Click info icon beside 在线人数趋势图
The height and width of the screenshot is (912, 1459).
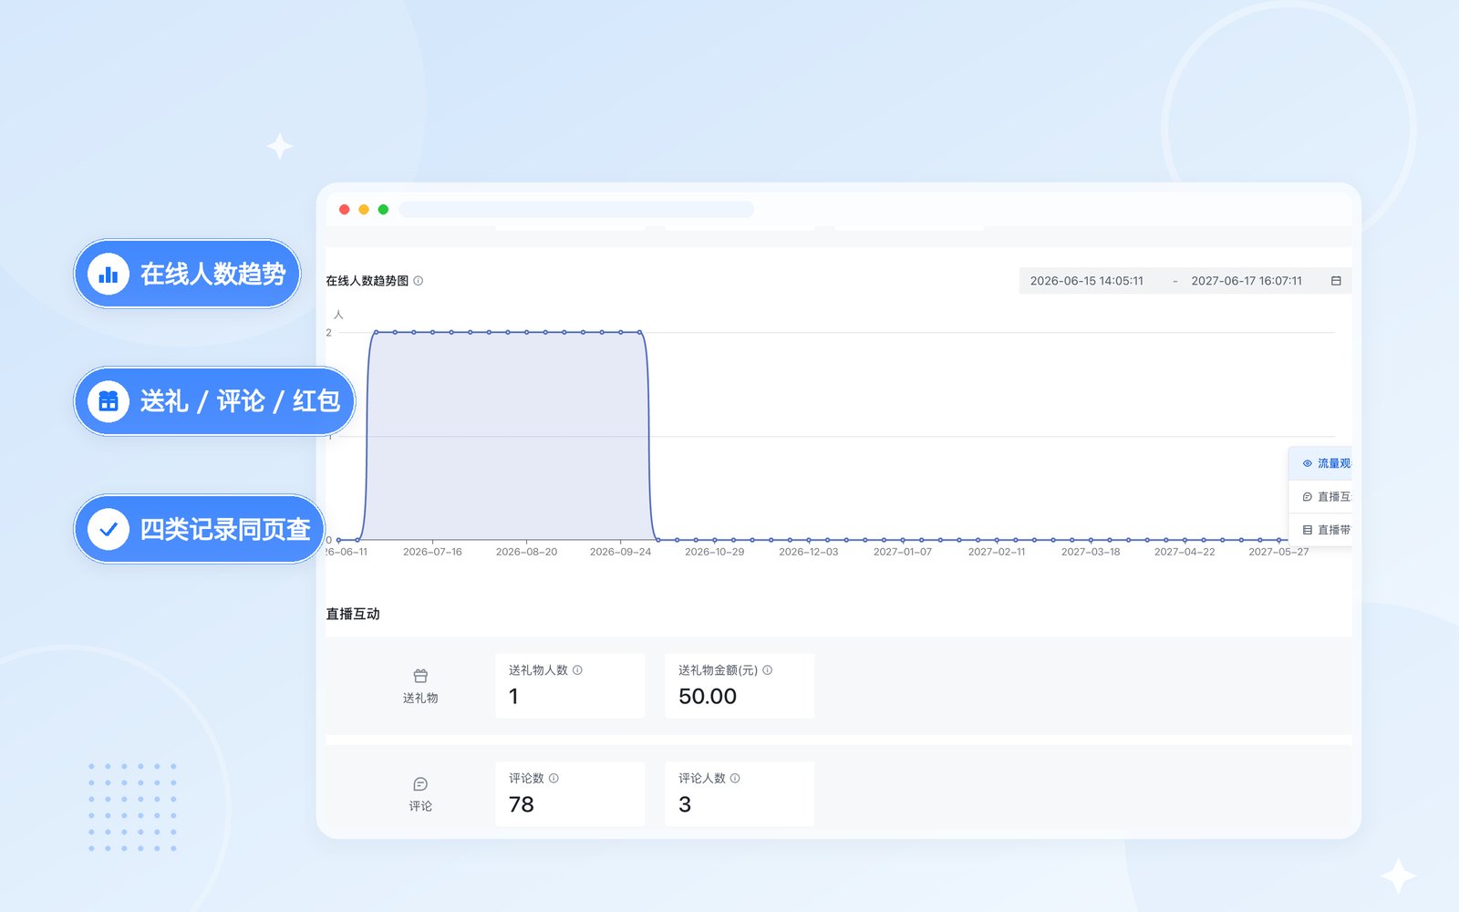tap(419, 281)
